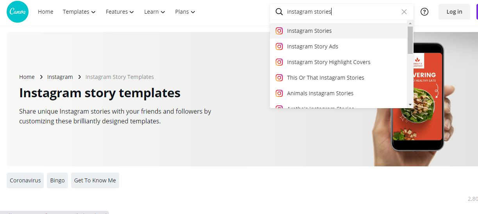The height and width of the screenshot is (214, 478).
Task: Expand the Plans menu
Action: pyautogui.click(x=185, y=12)
